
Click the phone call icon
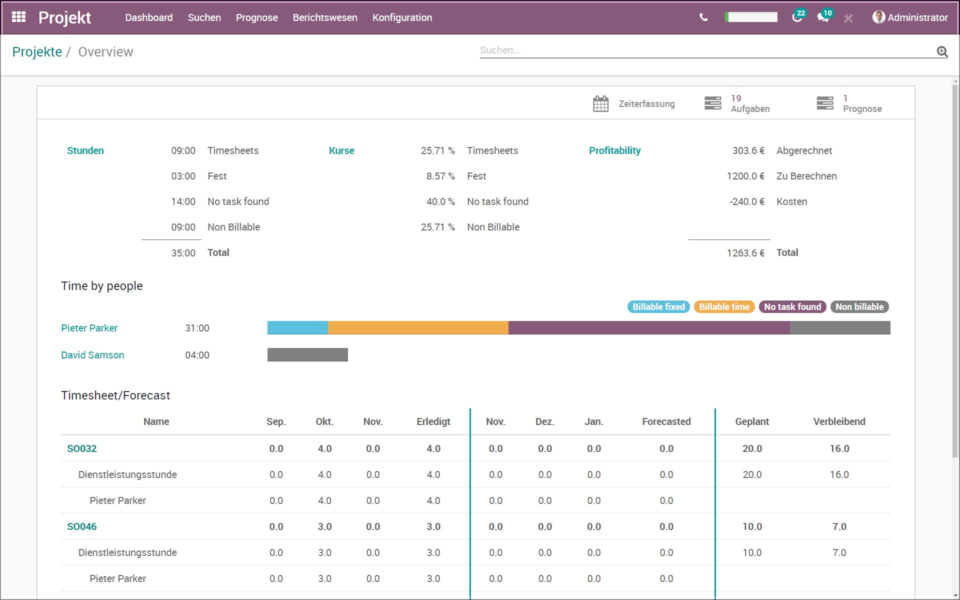click(703, 17)
